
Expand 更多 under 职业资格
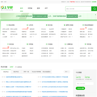coord(12,37)
